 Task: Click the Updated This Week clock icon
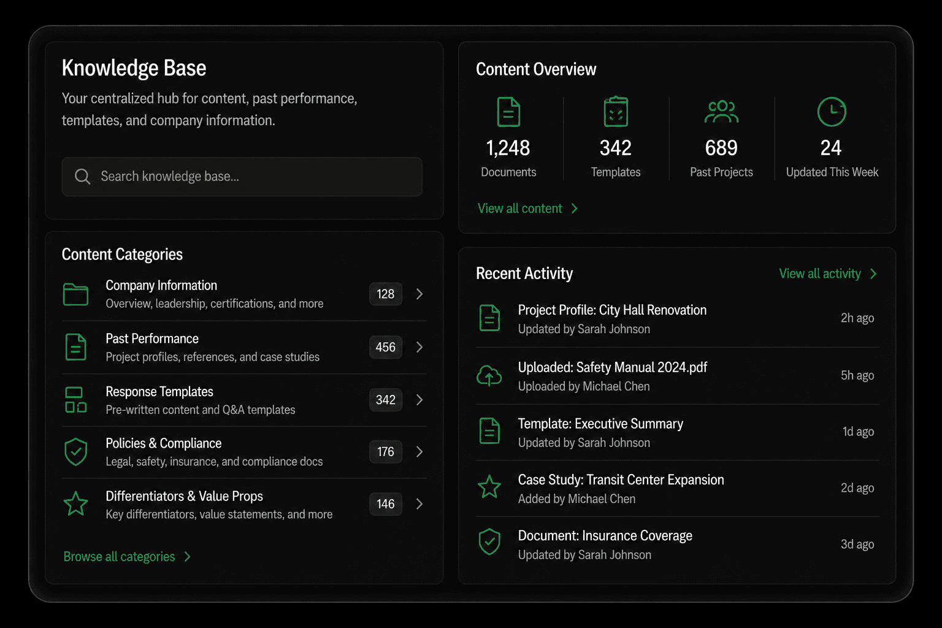click(832, 112)
